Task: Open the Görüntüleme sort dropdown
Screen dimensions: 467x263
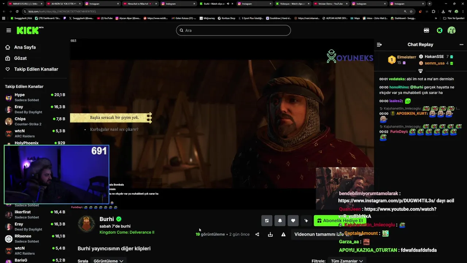Action: tap(108, 261)
